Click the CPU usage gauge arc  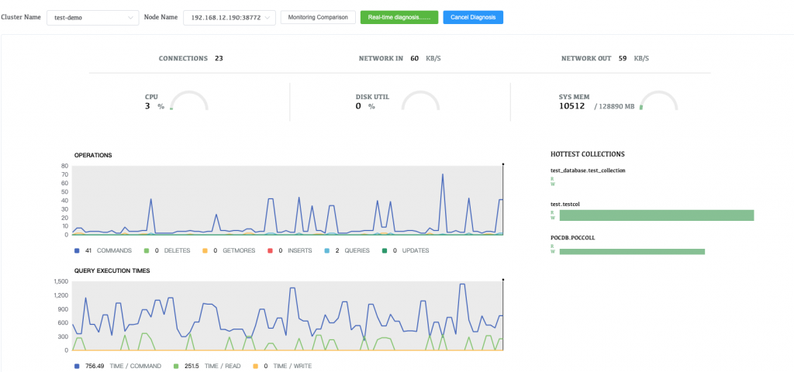188,101
